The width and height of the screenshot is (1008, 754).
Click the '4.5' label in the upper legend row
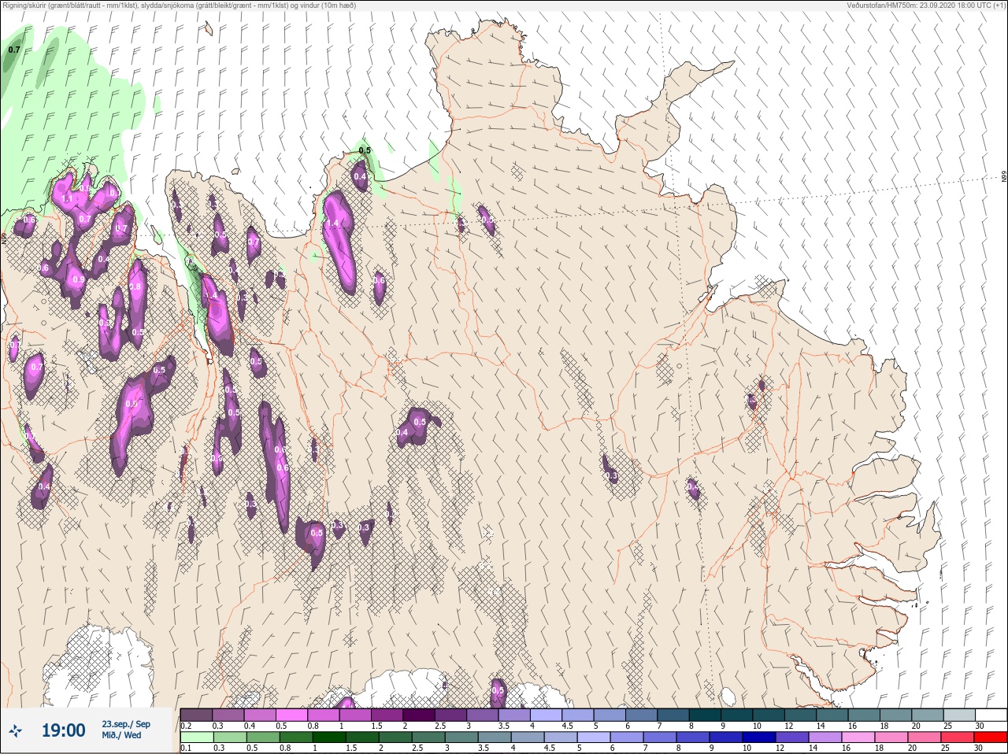point(568,726)
